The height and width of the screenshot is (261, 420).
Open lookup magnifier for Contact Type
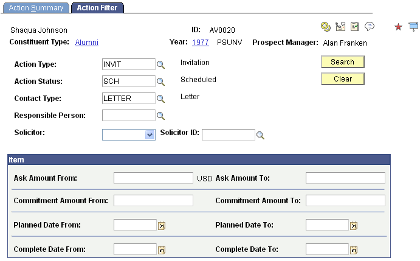pyautogui.click(x=160, y=99)
